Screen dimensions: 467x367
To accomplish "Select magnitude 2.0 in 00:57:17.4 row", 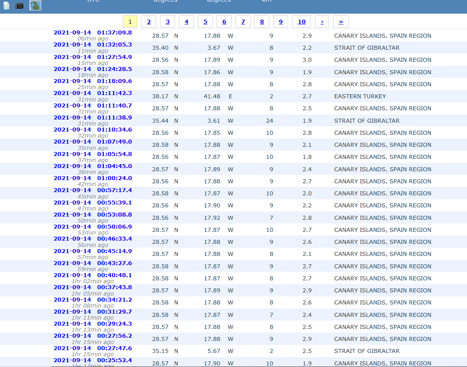I will point(307,193).
